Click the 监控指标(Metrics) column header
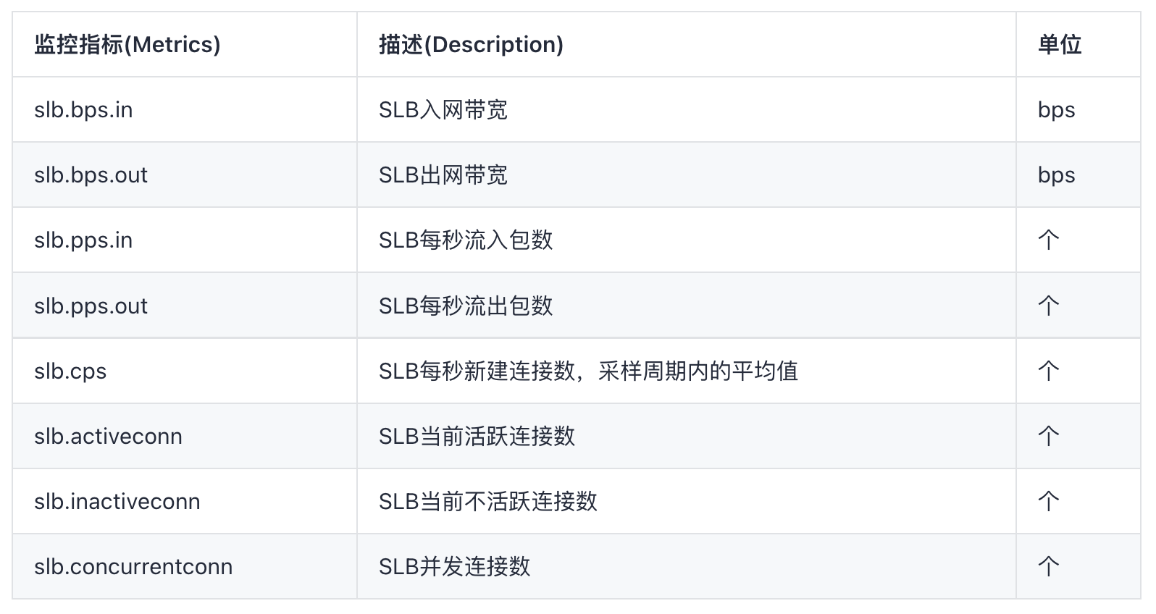Image resolution: width=1156 pixels, height=614 pixels. point(127,45)
